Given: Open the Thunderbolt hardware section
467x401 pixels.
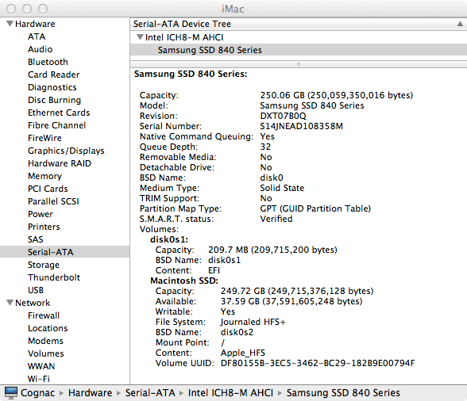Looking at the screenshot, I should [54, 277].
